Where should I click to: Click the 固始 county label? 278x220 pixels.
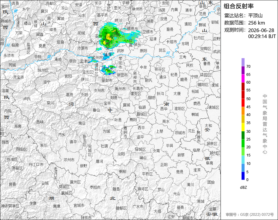(211, 182)
